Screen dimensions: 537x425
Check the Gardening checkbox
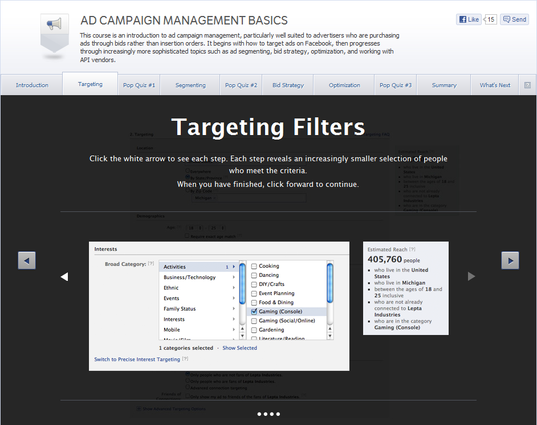coord(254,330)
